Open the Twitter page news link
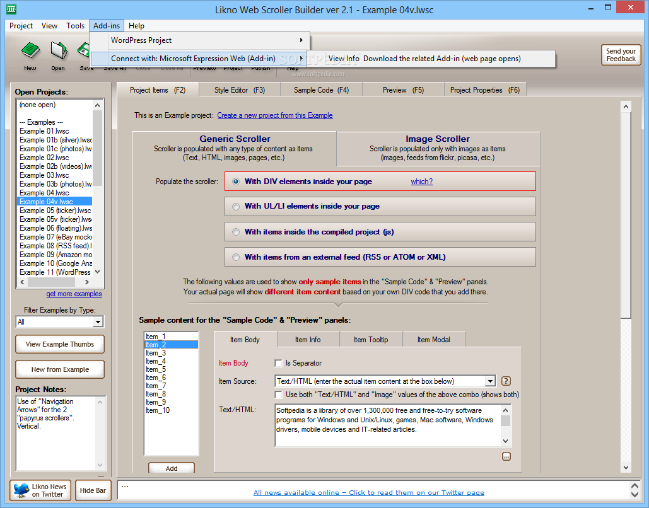The height and width of the screenshot is (508, 649). coord(369,492)
